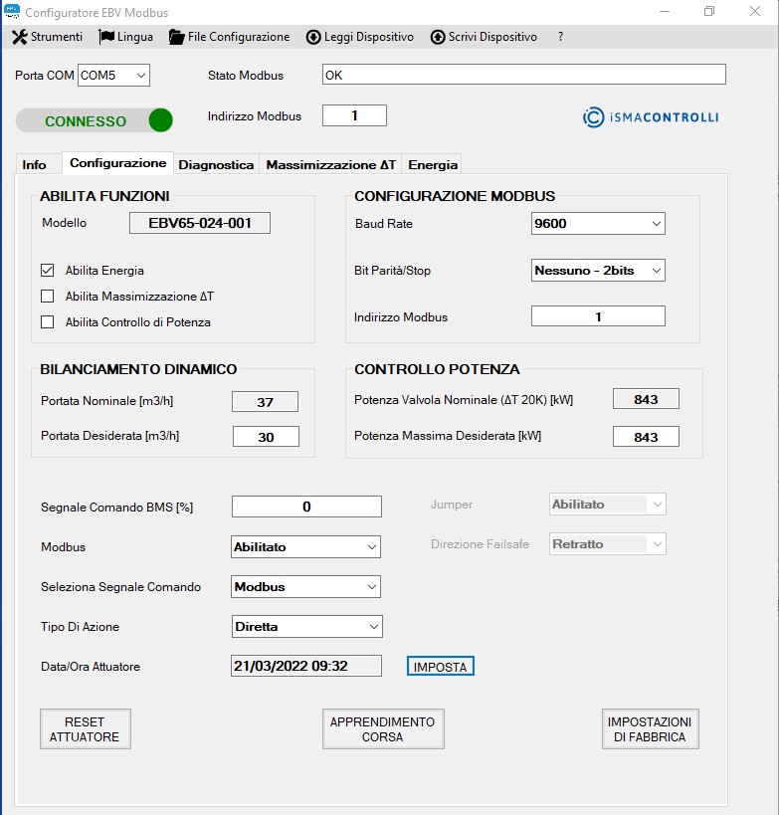Click the green connection status indicator
This screenshot has height=815, width=779.
(160, 120)
